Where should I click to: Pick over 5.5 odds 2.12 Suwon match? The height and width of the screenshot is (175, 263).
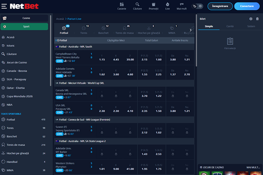click(145, 131)
